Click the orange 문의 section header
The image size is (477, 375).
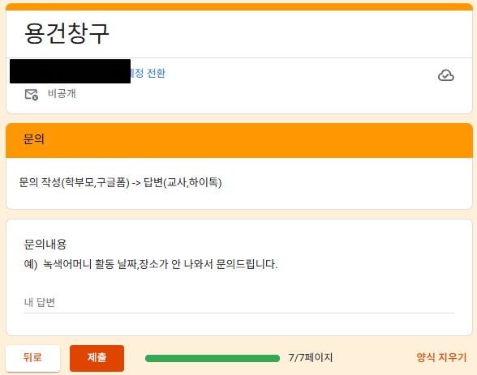point(239,140)
